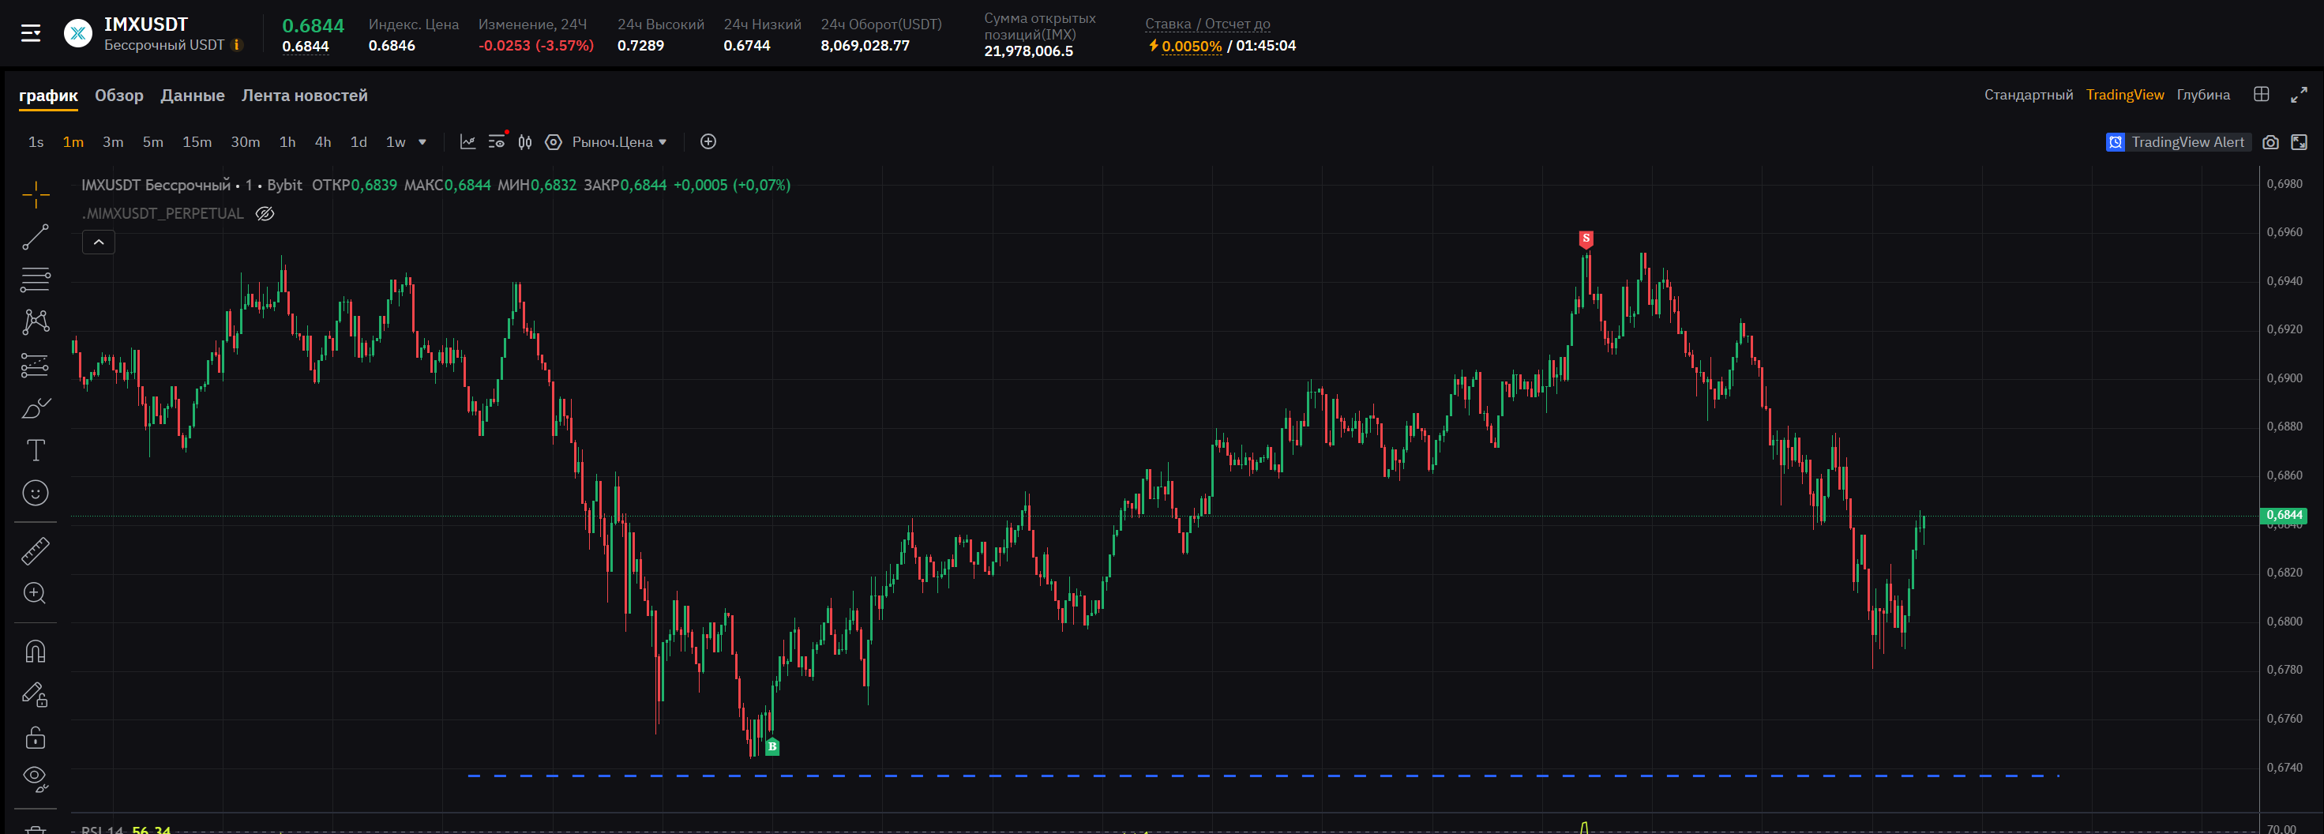Toggle hide all drawings eye icon

click(36, 778)
